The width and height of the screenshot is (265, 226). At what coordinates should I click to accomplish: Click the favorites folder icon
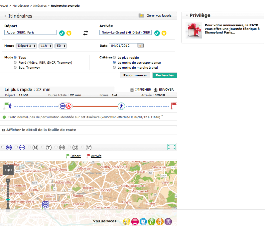click(x=141, y=16)
